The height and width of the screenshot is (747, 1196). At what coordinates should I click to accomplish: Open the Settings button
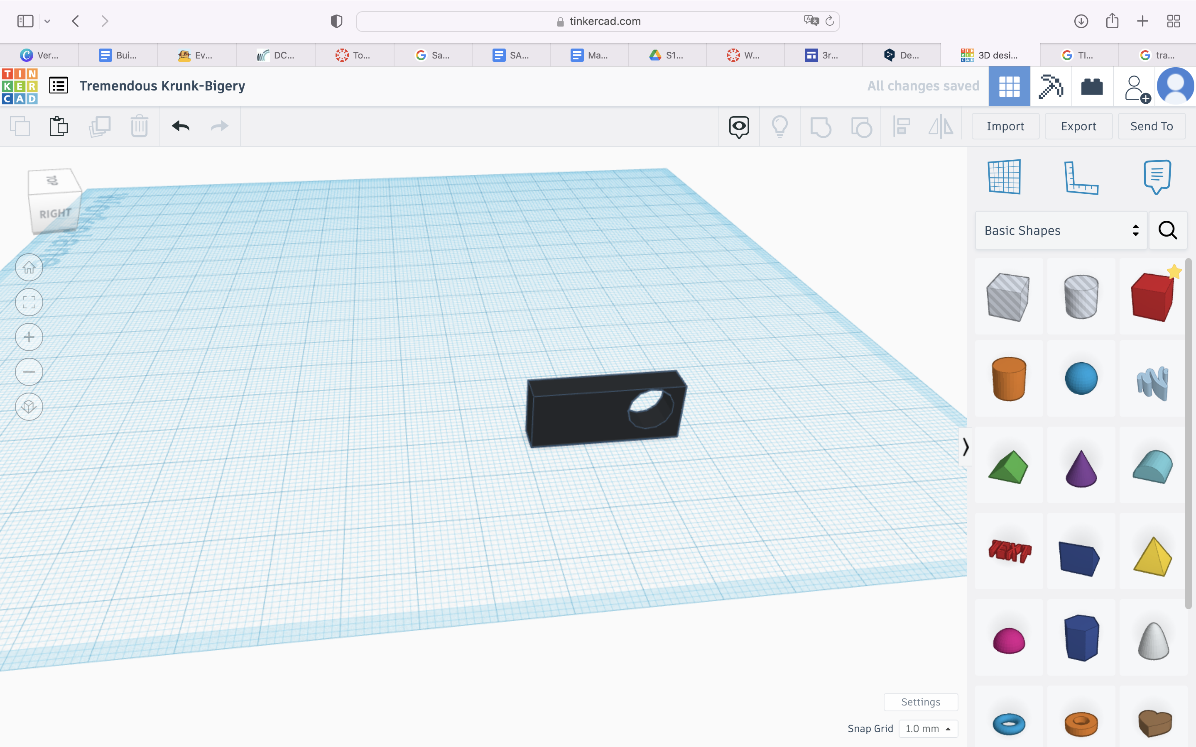coord(921,701)
